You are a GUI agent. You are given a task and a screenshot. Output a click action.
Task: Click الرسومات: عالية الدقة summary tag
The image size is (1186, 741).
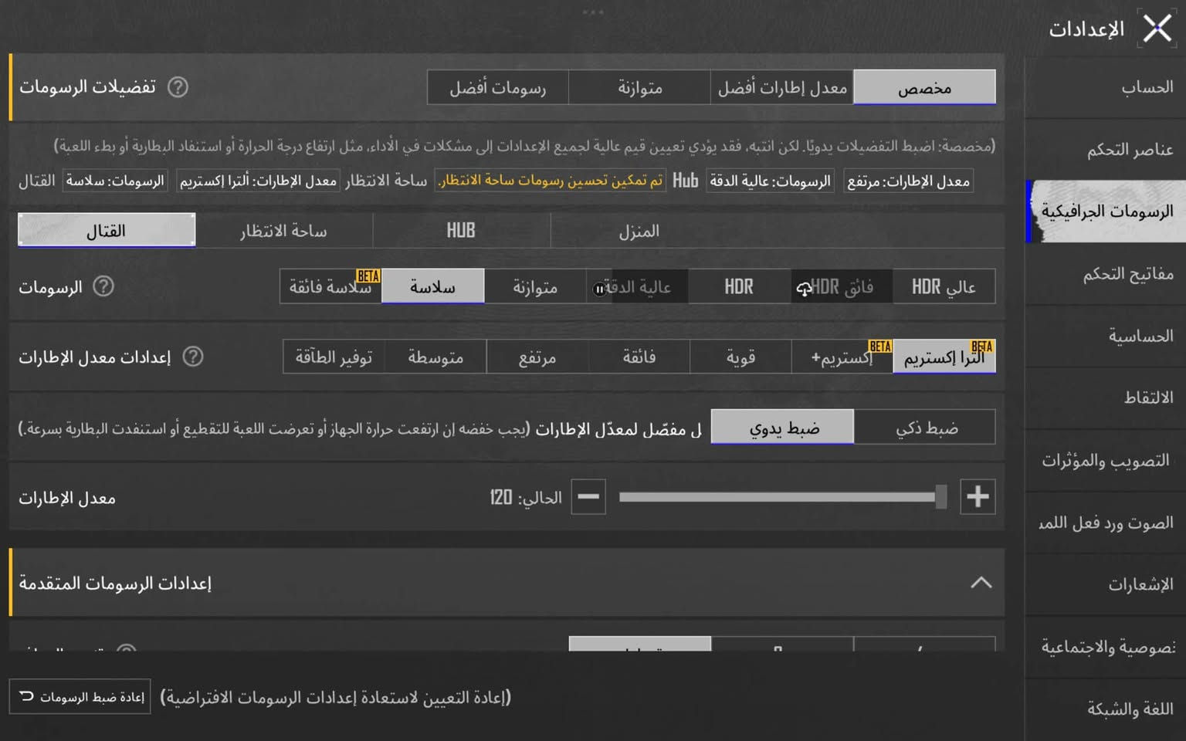pos(770,181)
